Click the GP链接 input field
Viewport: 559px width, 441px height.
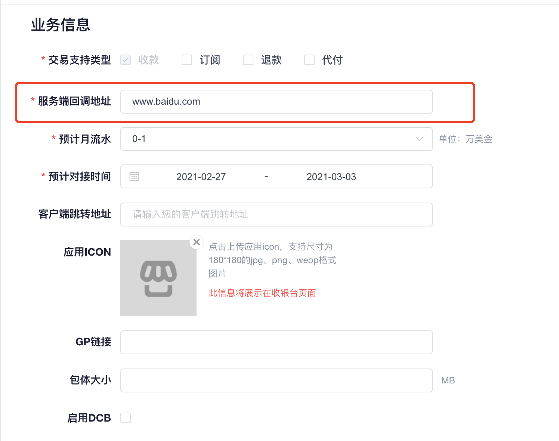pyautogui.click(x=277, y=342)
